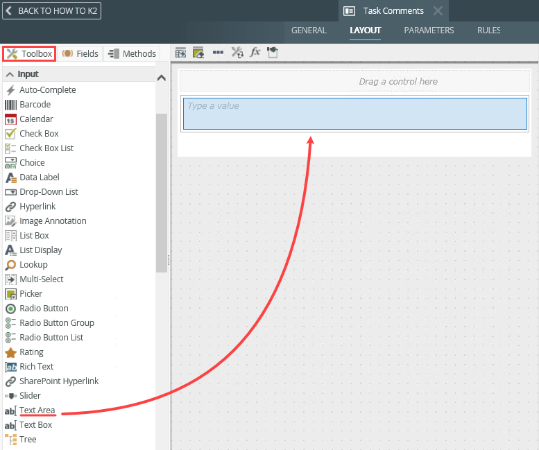The image size is (539, 450).
Task: Click the Radio Button Group label
Action: 57,323
